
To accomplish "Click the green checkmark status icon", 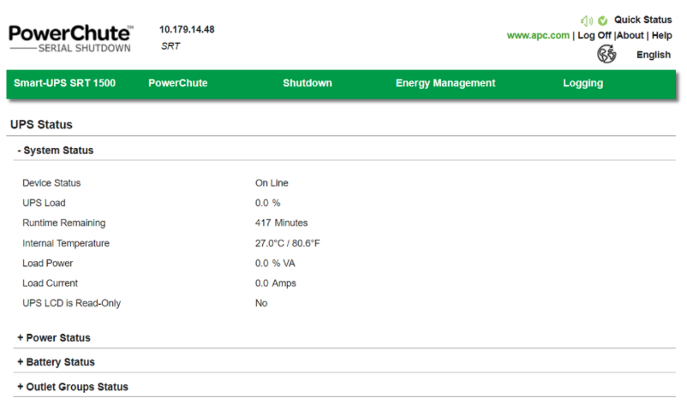I will [603, 21].
